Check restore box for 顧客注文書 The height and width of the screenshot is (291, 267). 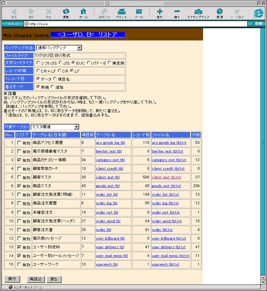tap(19, 230)
